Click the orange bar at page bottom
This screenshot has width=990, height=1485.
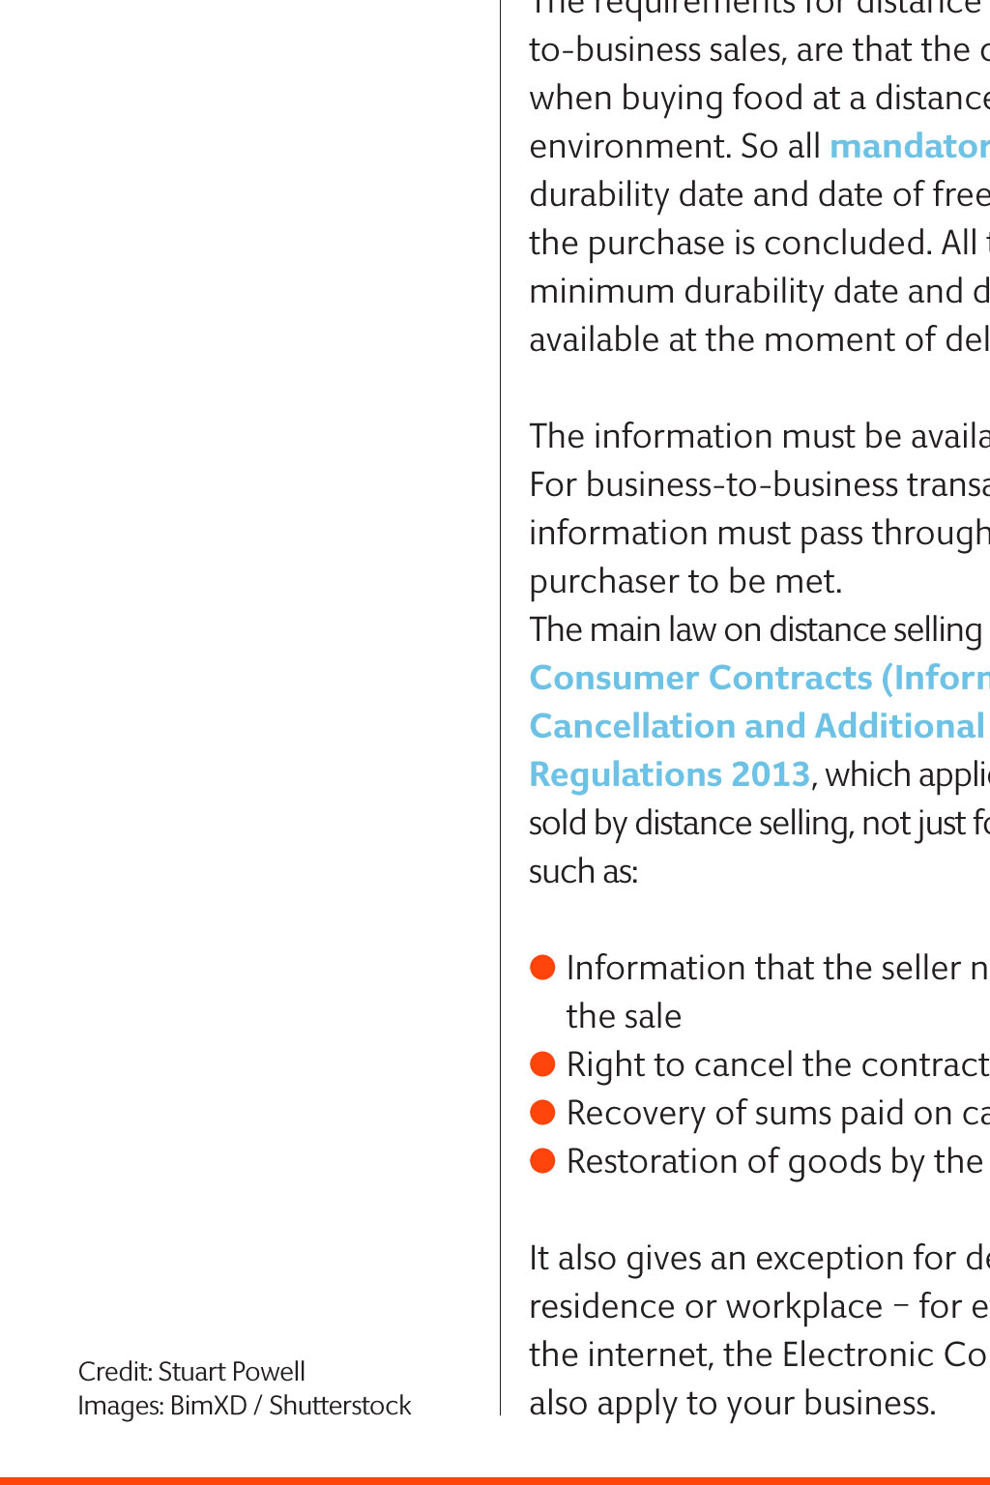pos(495,1480)
